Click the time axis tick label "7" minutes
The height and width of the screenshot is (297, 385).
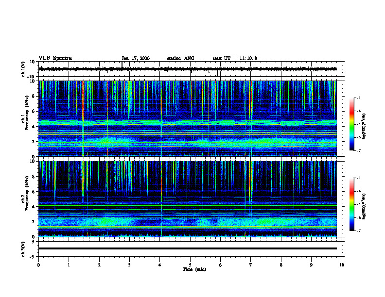(251, 265)
